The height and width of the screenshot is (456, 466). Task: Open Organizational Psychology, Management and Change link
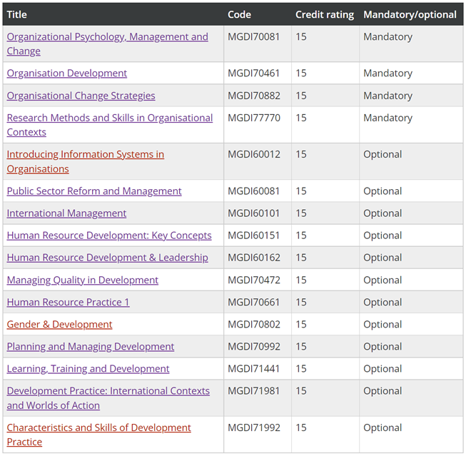click(107, 37)
